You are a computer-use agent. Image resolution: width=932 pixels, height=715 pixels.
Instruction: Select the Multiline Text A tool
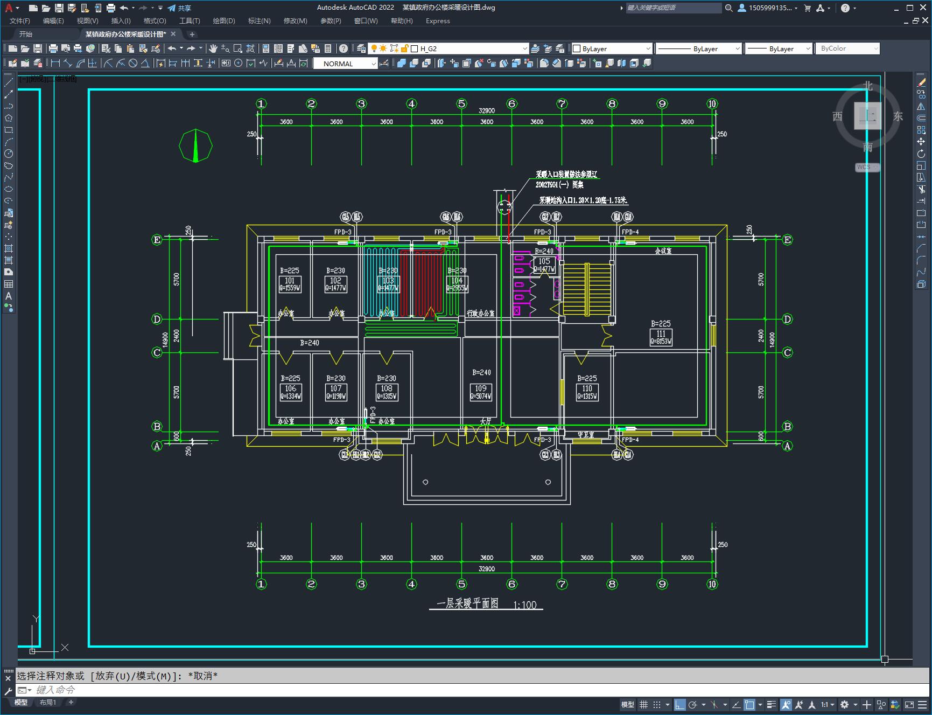9,296
